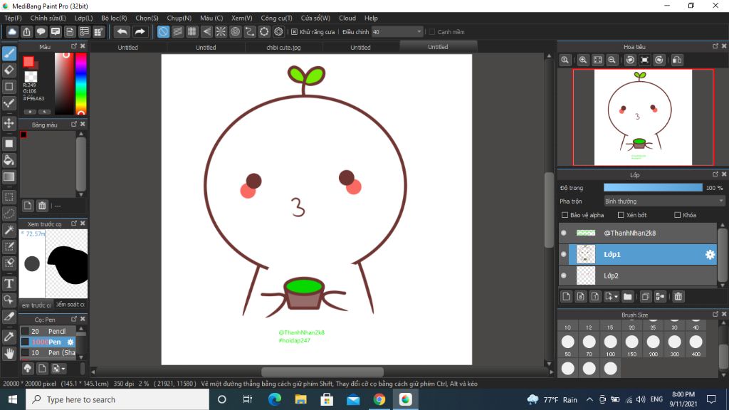The height and width of the screenshot is (410, 729).
Task: Zoom in on the navigator preview
Action: (583, 60)
